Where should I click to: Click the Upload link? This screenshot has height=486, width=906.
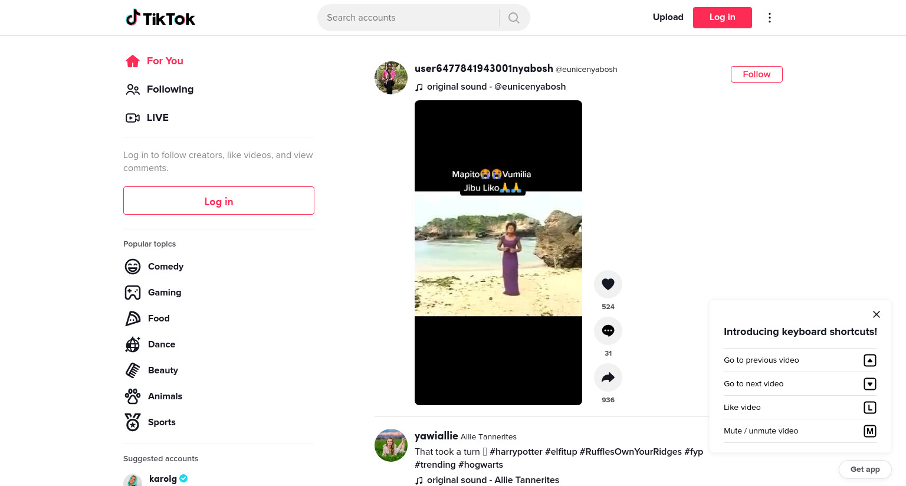click(x=668, y=17)
